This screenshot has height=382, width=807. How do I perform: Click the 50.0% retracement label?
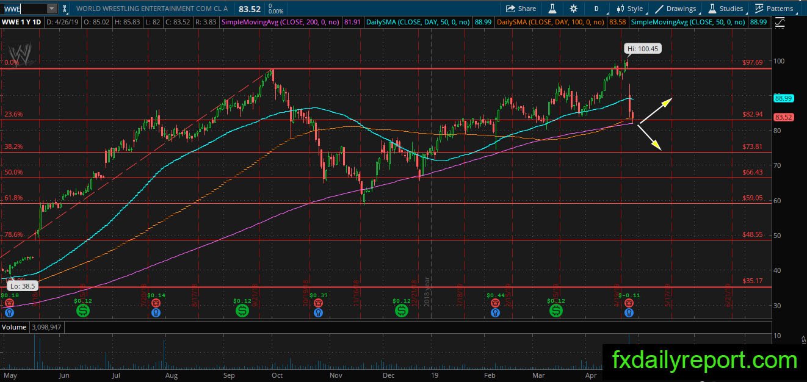tap(13, 172)
